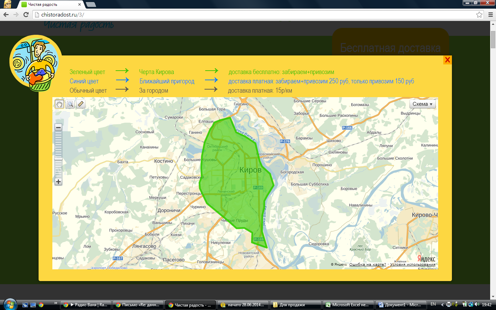Select the Чистая радость browser tab
The width and height of the screenshot is (496, 310).
[x=51, y=4]
